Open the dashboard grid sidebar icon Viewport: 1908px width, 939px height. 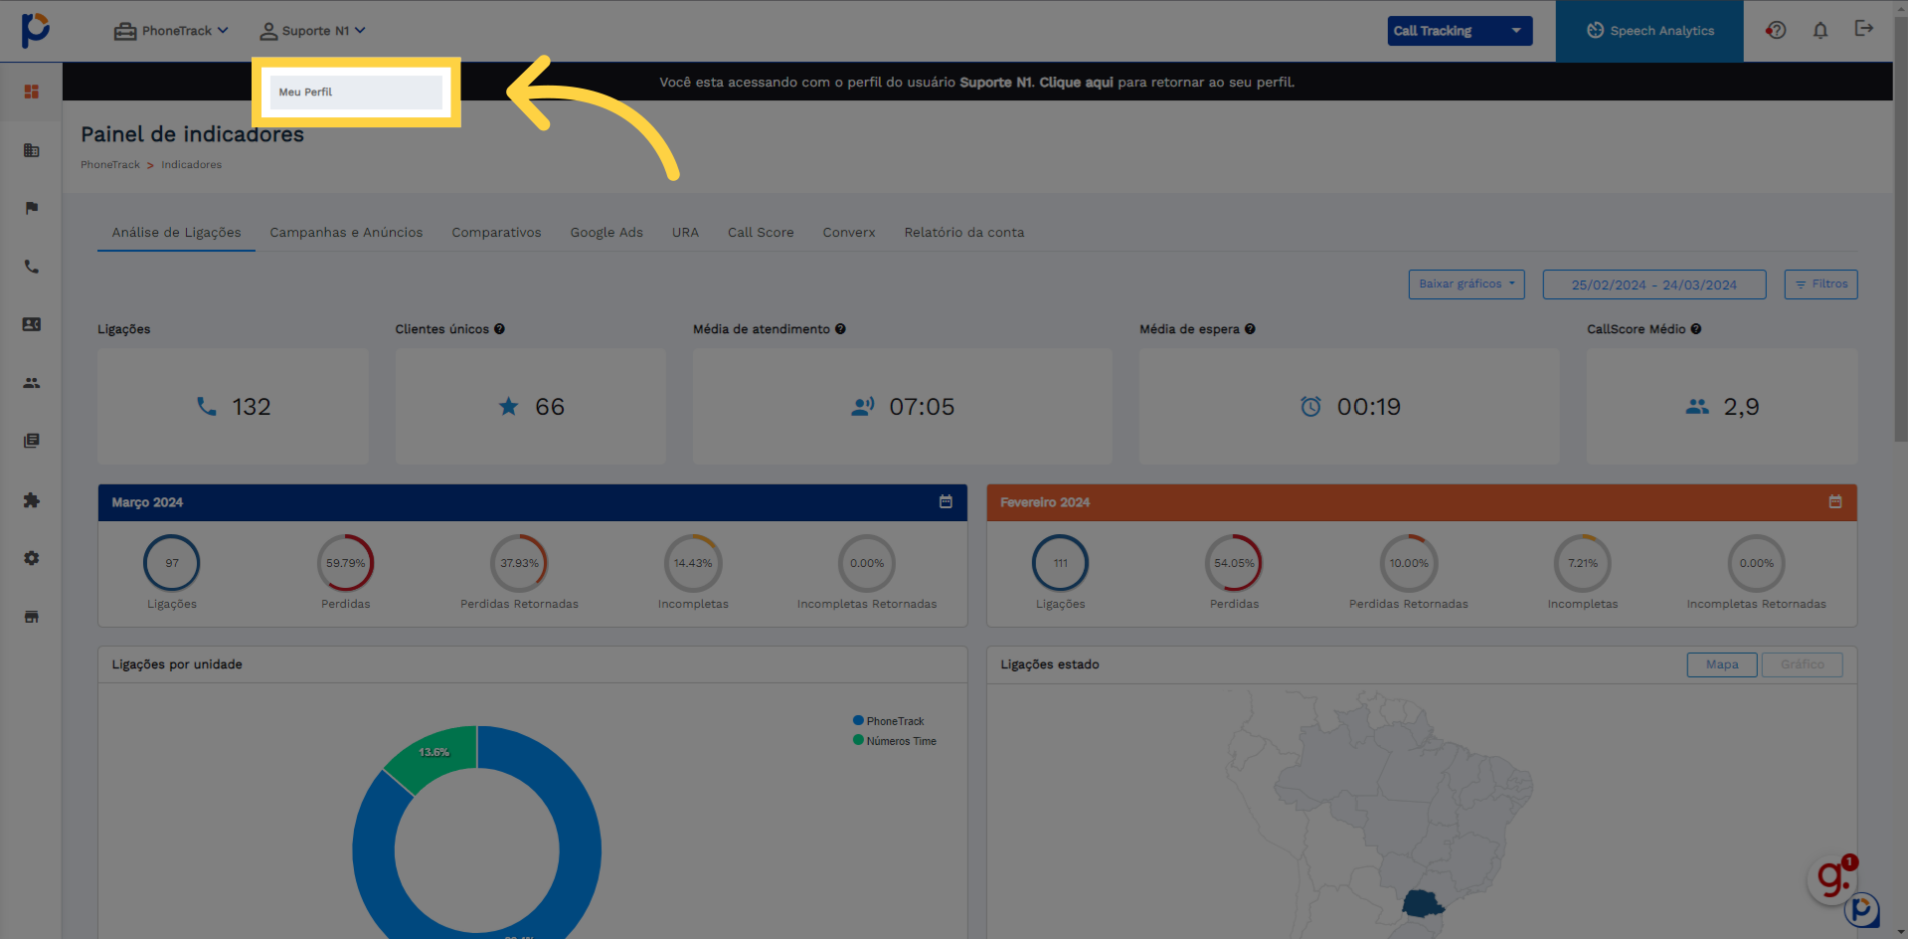point(32,92)
